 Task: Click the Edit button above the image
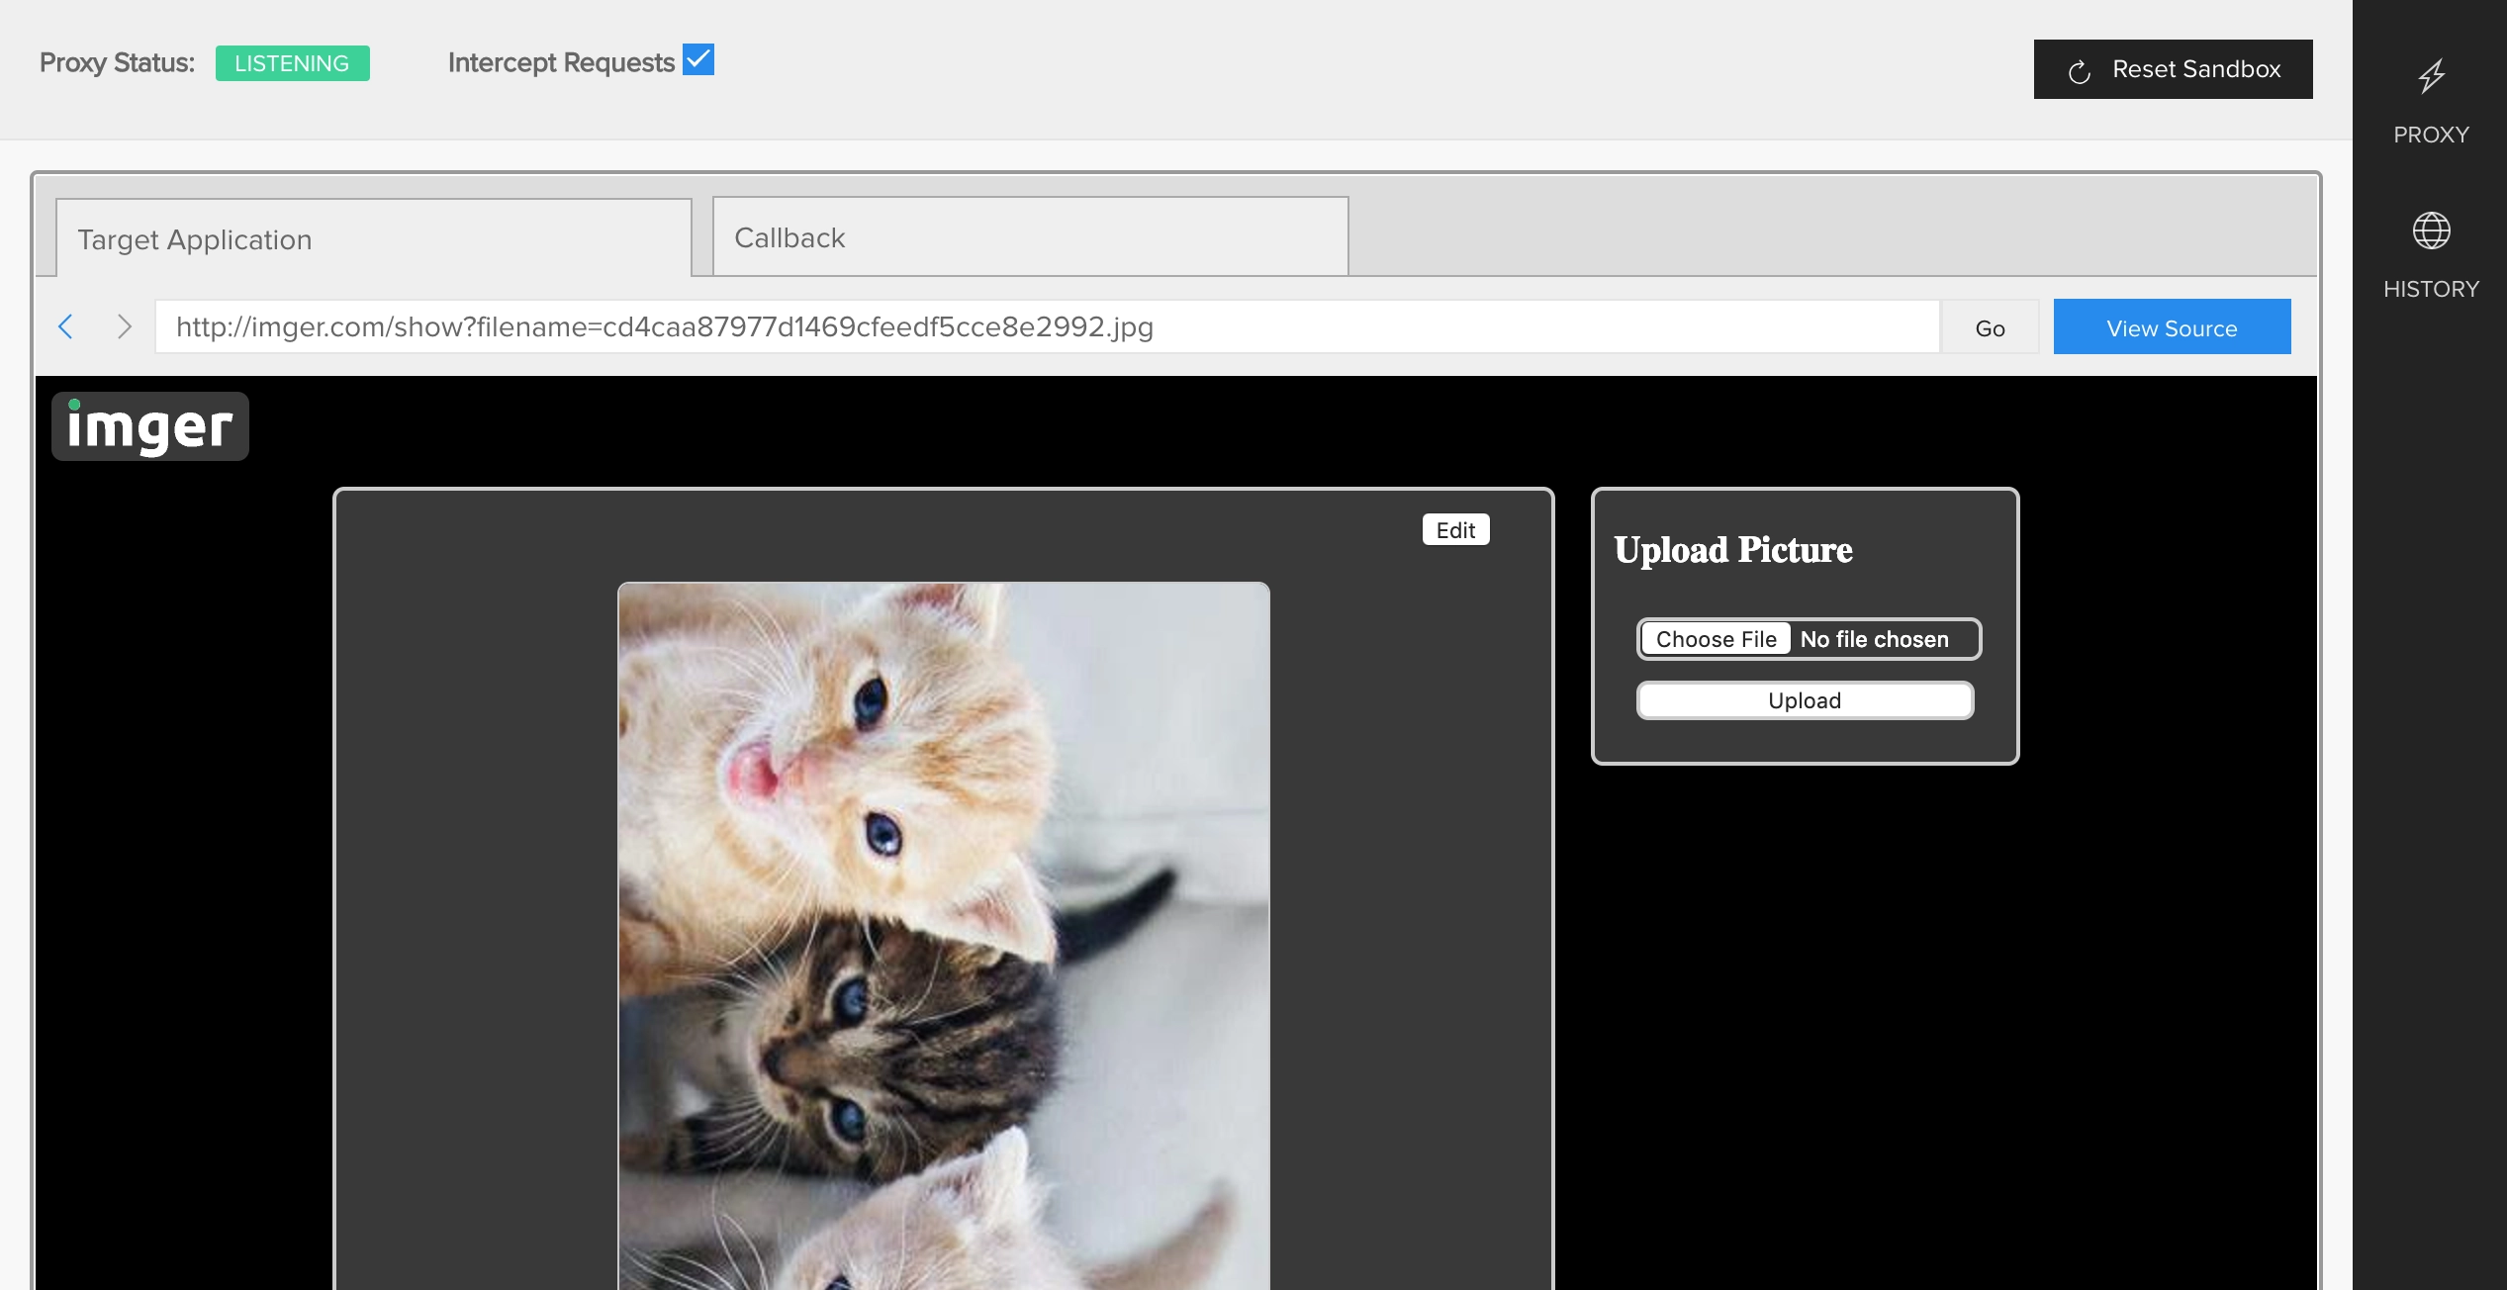[1455, 530]
